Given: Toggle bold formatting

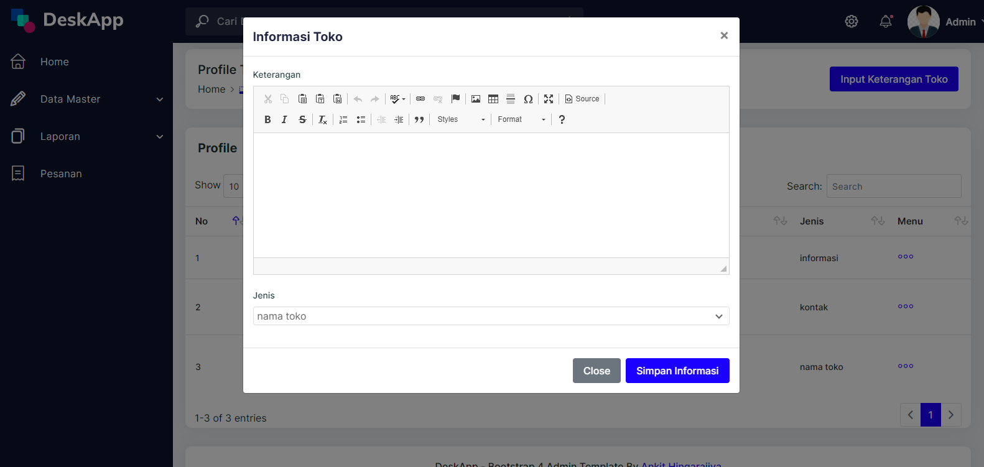Looking at the screenshot, I should [x=267, y=119].
